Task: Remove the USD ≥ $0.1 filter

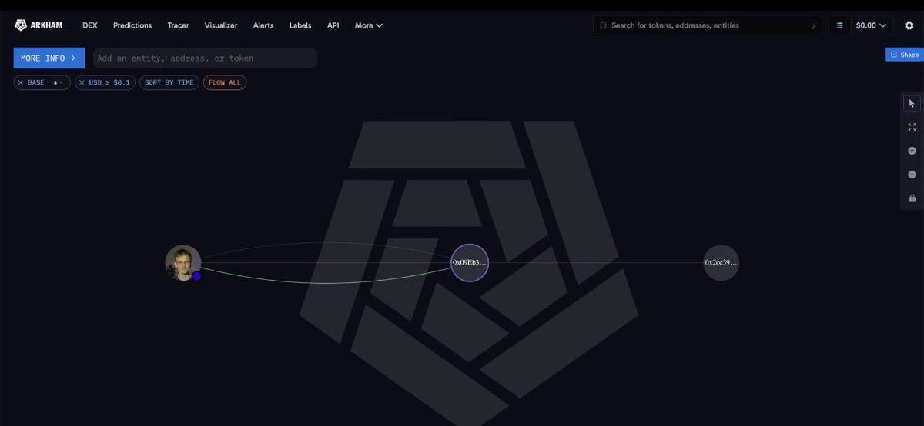Action: [x=82, y=82]
